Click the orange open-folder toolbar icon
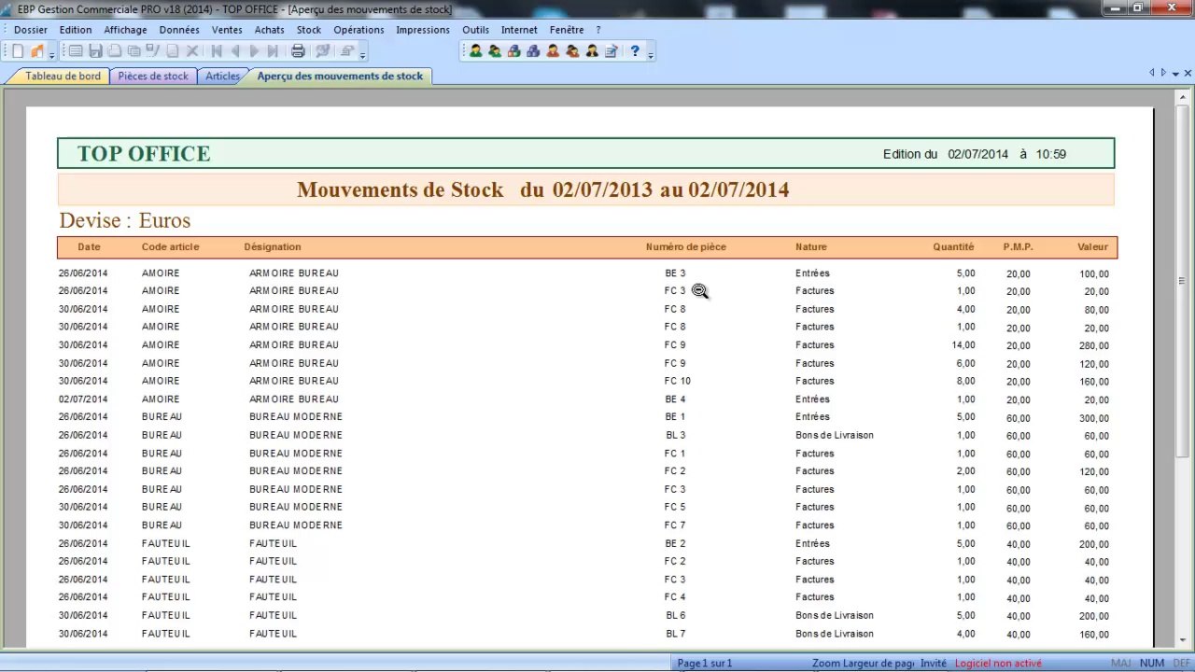 (x=36, y=51)
